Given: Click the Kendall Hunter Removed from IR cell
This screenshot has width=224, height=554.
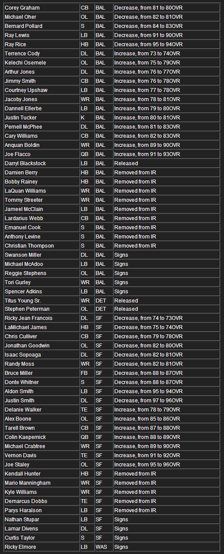Looking at the screenshot, I should point(167,474).
